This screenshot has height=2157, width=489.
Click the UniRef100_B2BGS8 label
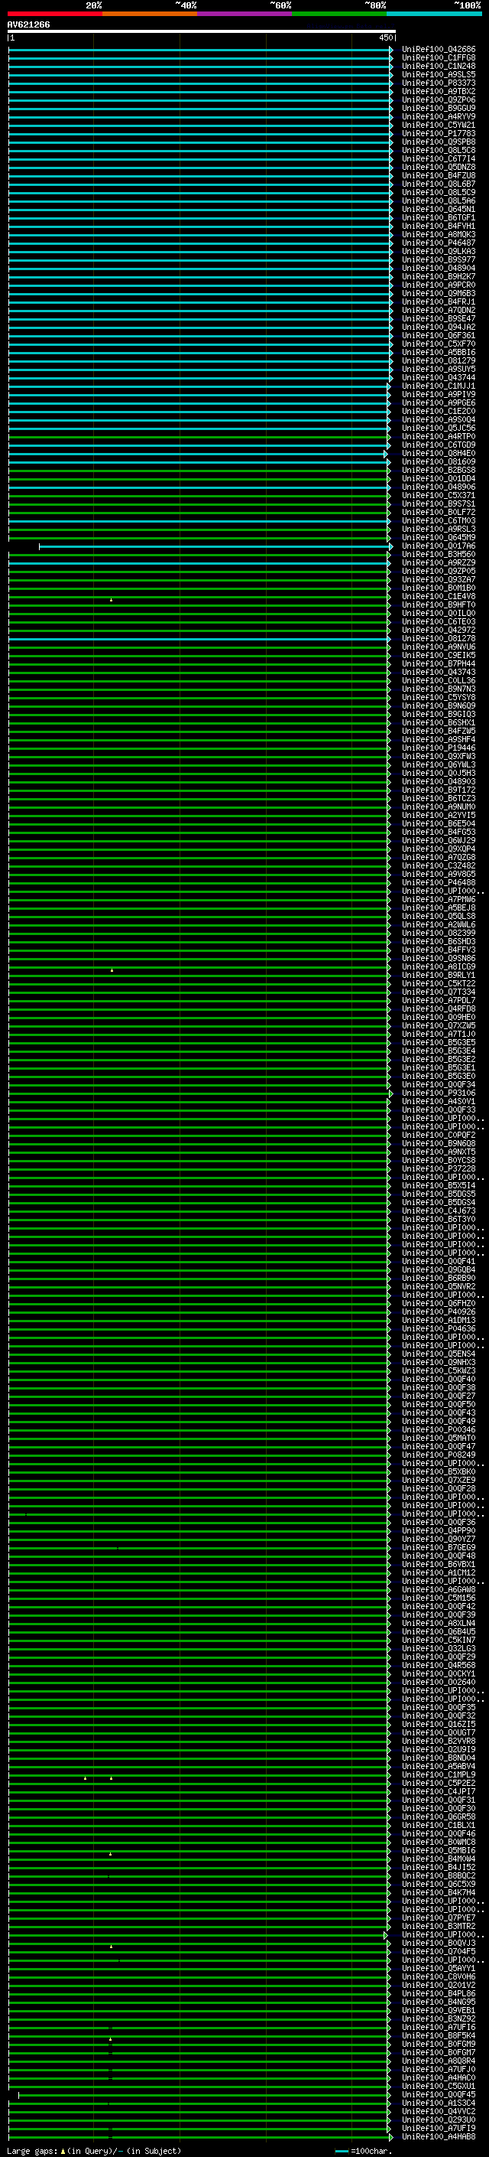pos(438,471)
